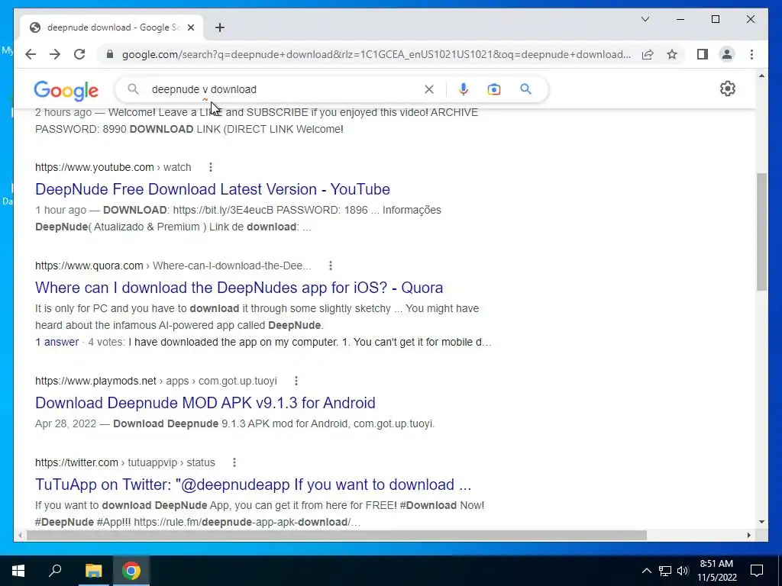
Task: Click the Google logo
Action: pos(66,90)
